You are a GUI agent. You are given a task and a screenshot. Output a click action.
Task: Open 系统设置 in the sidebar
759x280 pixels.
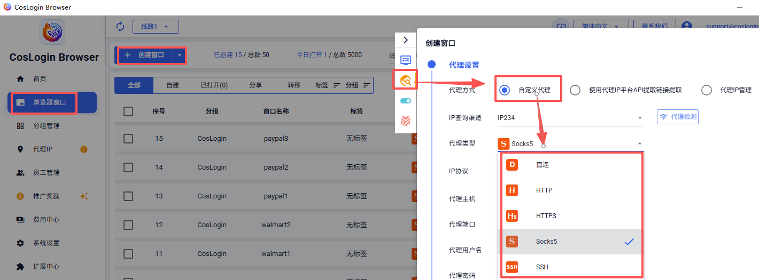coord(52,243)
